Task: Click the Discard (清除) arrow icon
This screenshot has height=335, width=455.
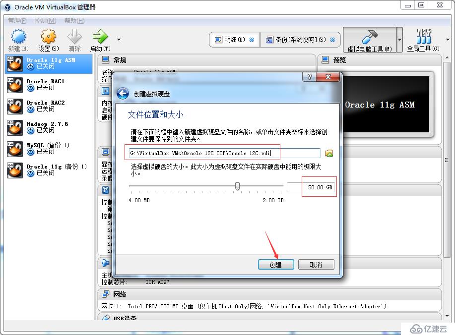Action: 74,37
